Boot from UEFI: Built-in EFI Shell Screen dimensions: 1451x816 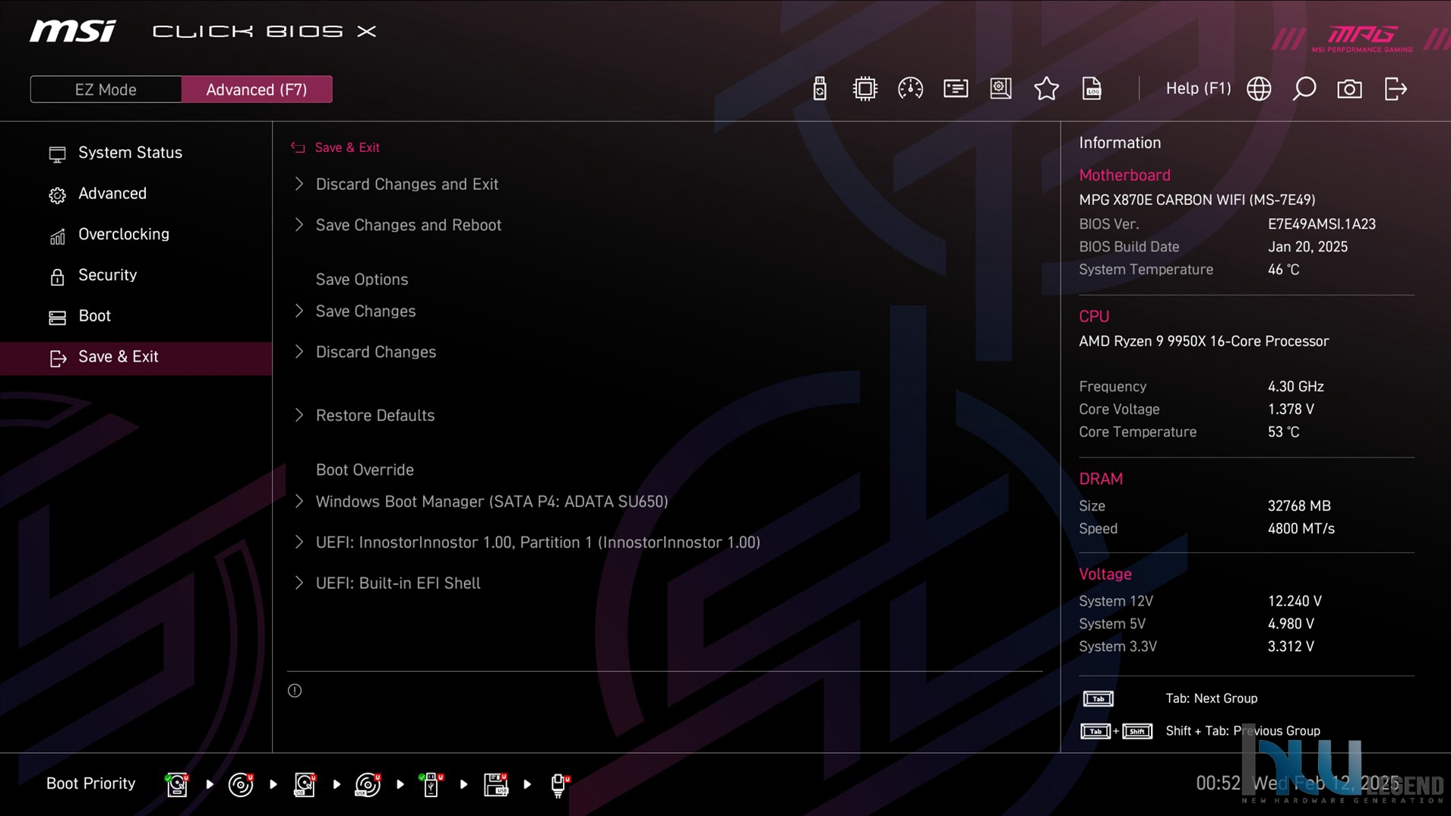click(398, 584)
